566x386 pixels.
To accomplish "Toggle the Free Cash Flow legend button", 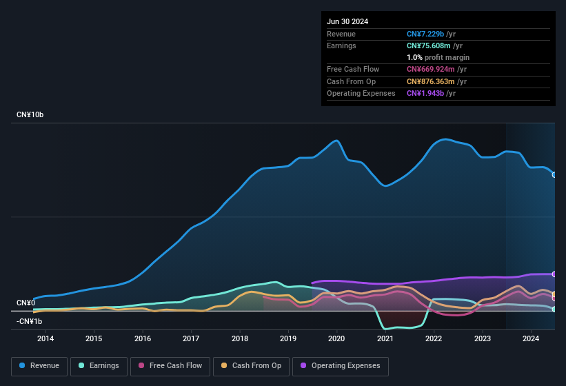I will click(x=170, y=366).
